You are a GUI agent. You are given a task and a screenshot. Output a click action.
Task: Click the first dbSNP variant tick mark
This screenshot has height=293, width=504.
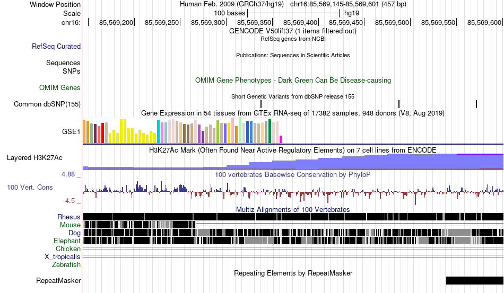point(261,104)
